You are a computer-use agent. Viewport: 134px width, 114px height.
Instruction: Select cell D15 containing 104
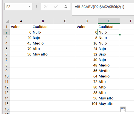[x=87, y=104]
